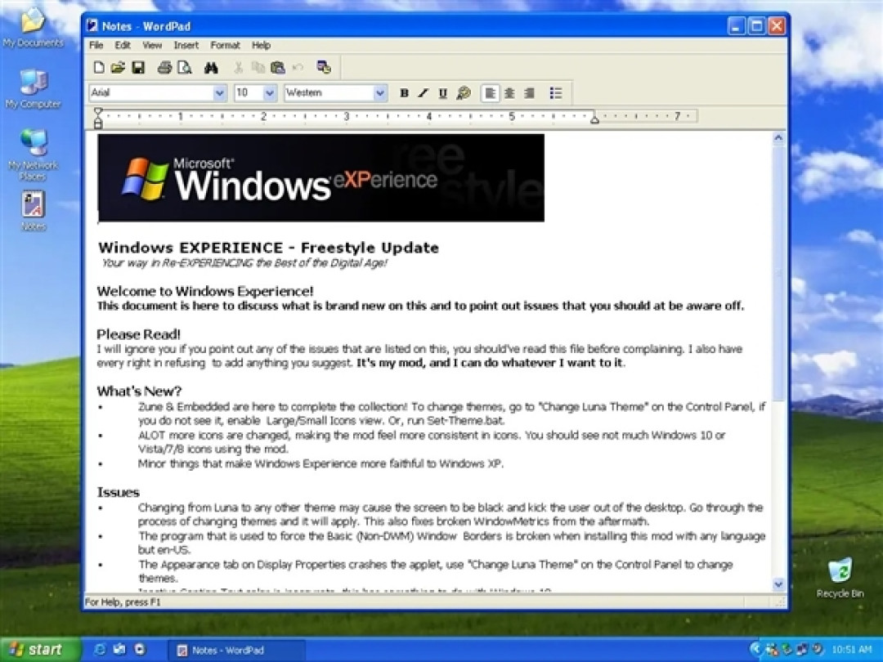Toggle underline formatting
Viewport: 883px width, 662px height.
[442, 92]
